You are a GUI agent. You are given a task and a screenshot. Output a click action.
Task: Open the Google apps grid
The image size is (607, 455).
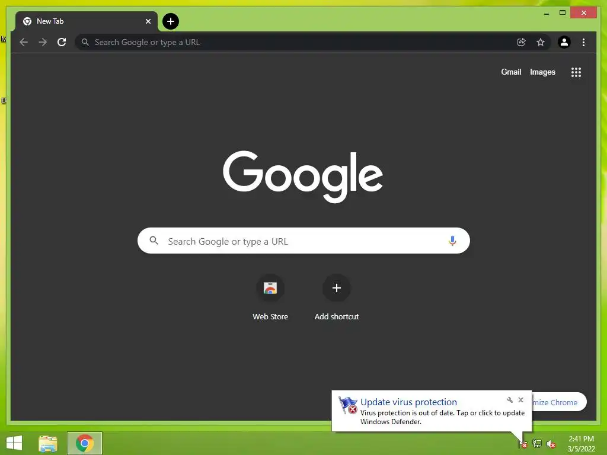coord(576,72)
